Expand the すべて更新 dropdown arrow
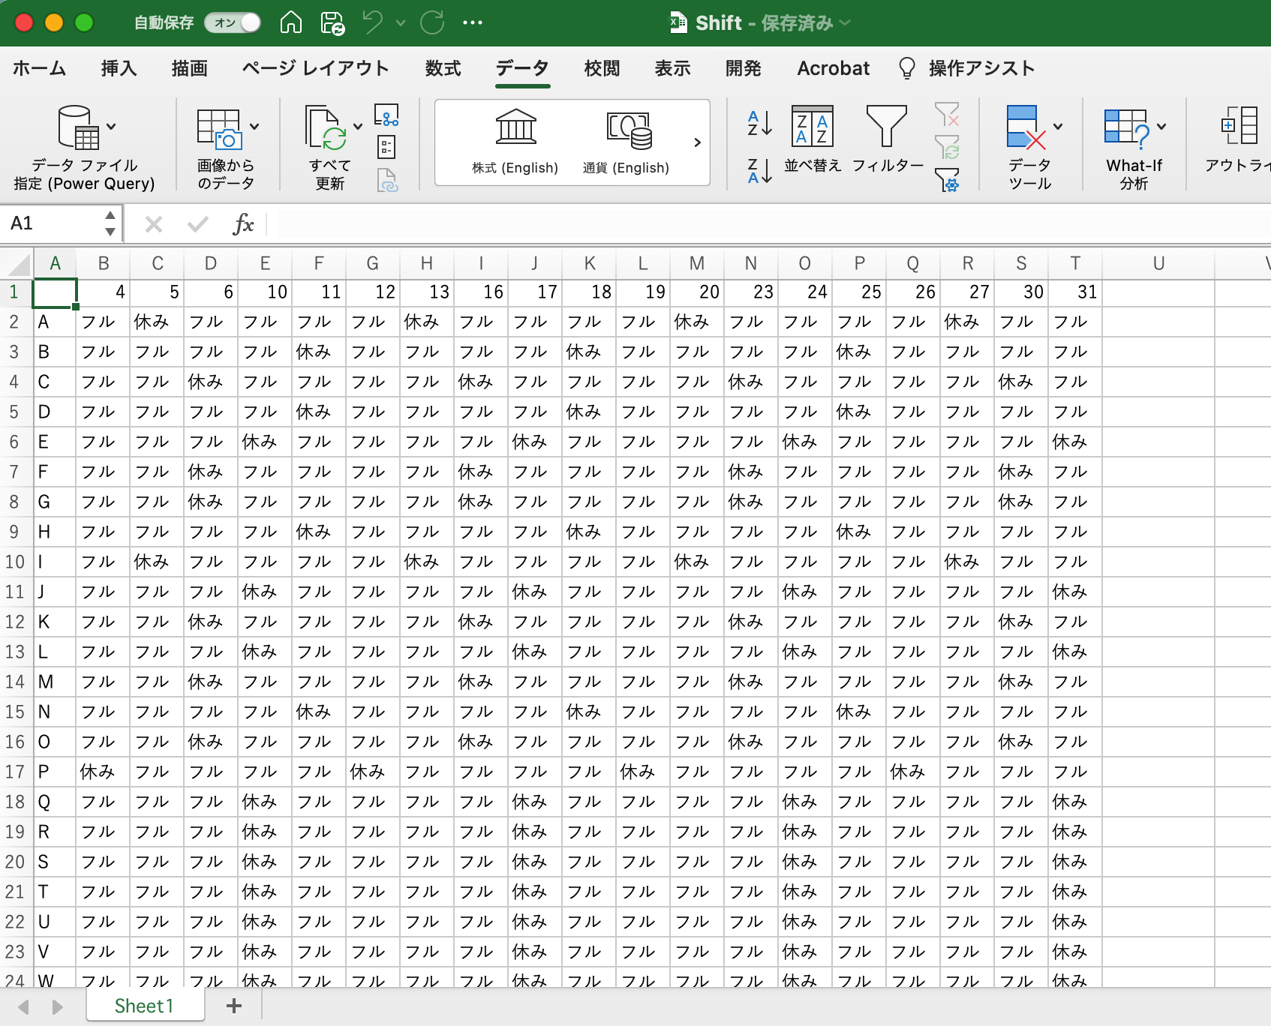The image size is (1271, 1026). click(x=358, y=126)
